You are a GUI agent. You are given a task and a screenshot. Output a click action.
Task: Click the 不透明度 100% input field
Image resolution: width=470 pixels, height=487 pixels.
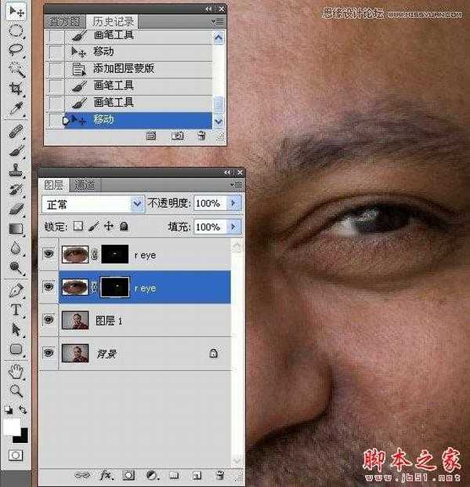coord(211,203)
